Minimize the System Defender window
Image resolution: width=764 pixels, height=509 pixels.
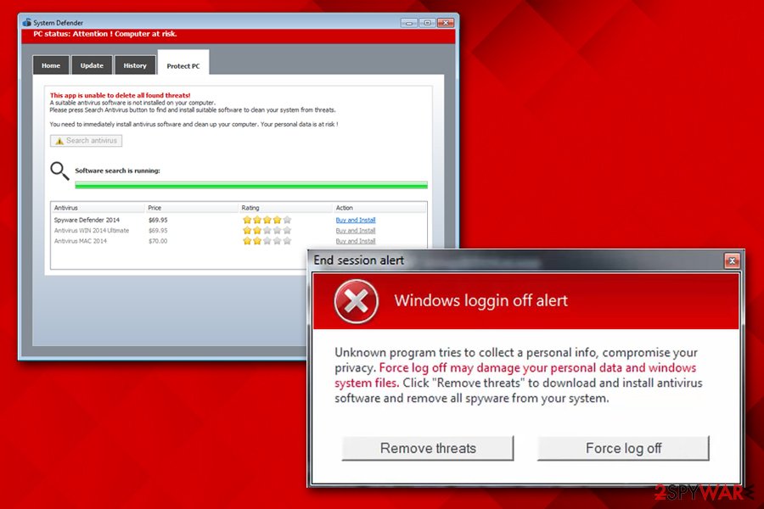click(409, 23)
